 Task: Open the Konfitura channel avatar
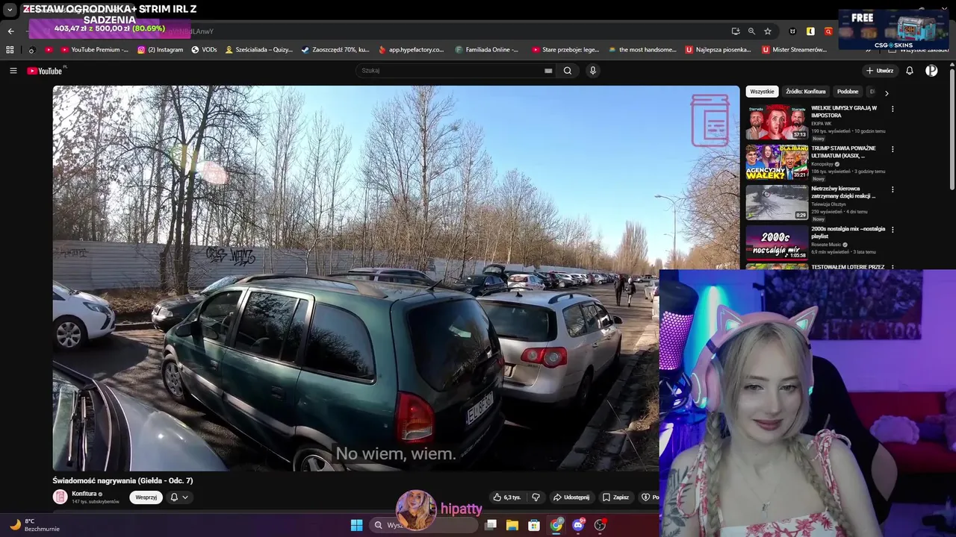coord(60,497)
